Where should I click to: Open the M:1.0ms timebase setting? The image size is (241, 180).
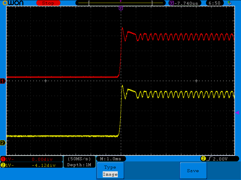tap(111, 159)
